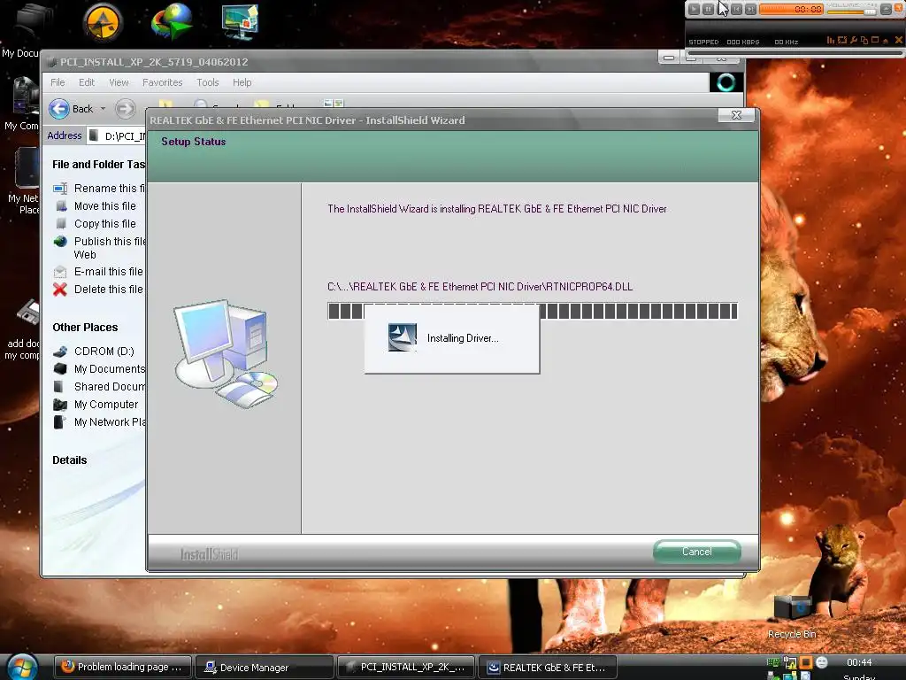Open the Internet Download Manager desktop icon
906x680 pixels.
tap(172, 22)
